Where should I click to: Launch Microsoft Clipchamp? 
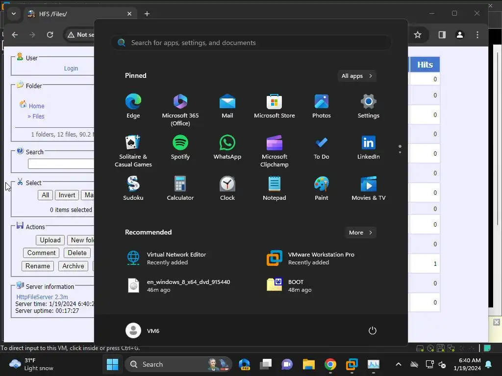[275, 151]
